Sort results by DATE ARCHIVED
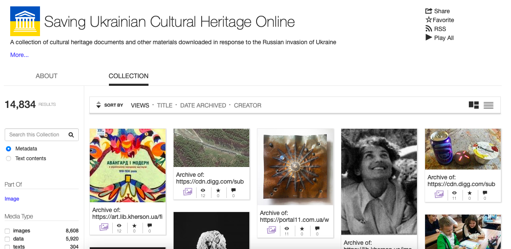Screen dimensions: 511x249 tap(203, 105)
